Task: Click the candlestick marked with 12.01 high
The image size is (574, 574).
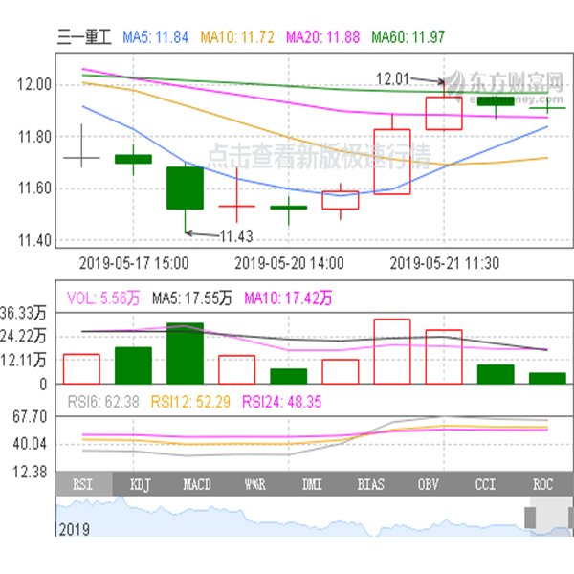Action: [444, 112]
